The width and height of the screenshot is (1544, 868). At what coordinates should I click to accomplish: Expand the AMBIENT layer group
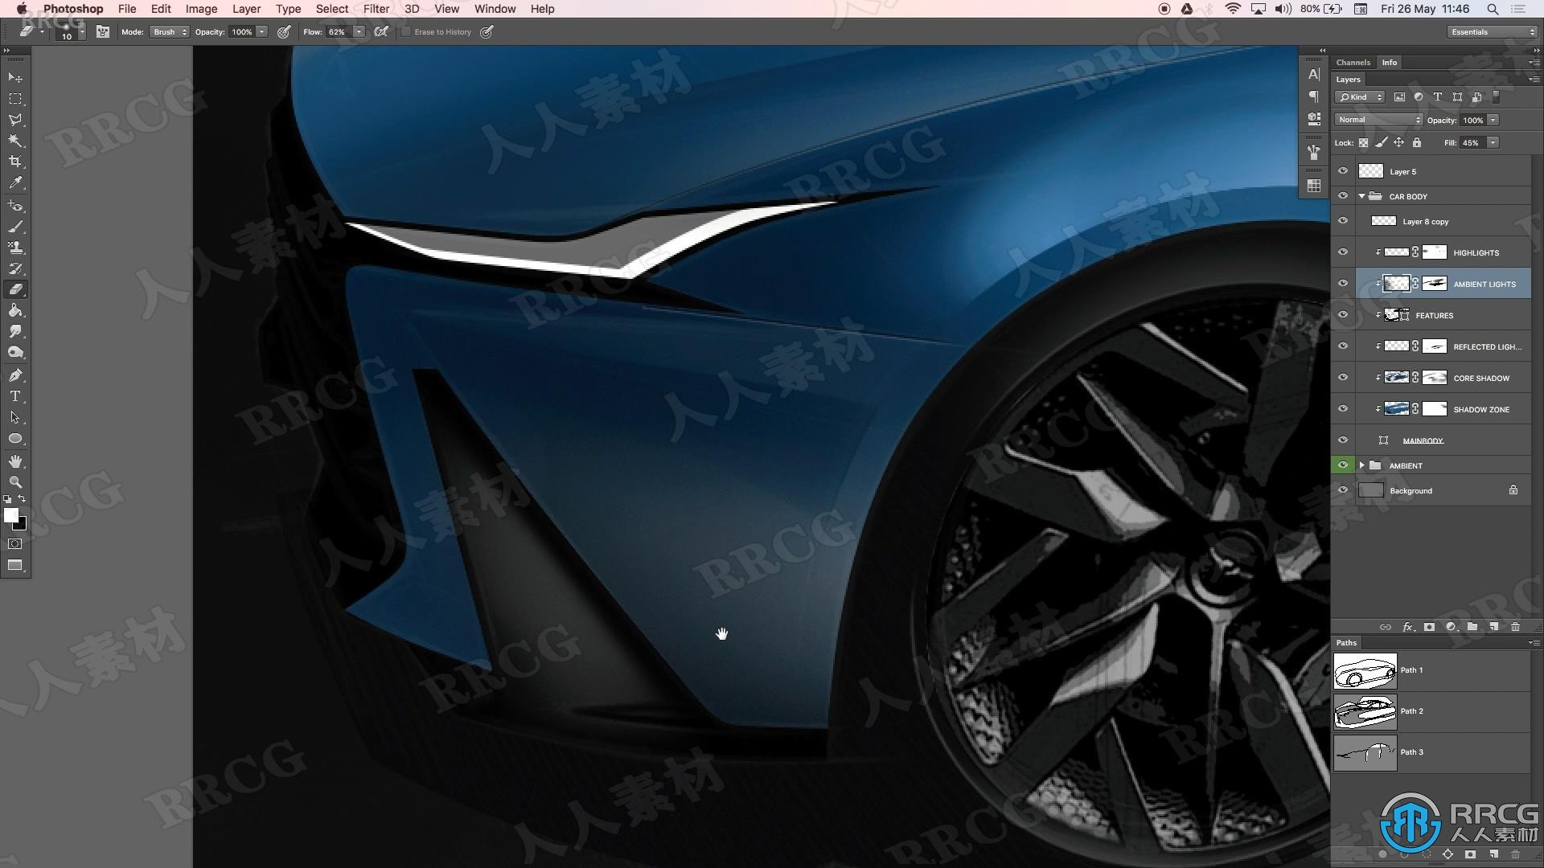point(1363,465)
